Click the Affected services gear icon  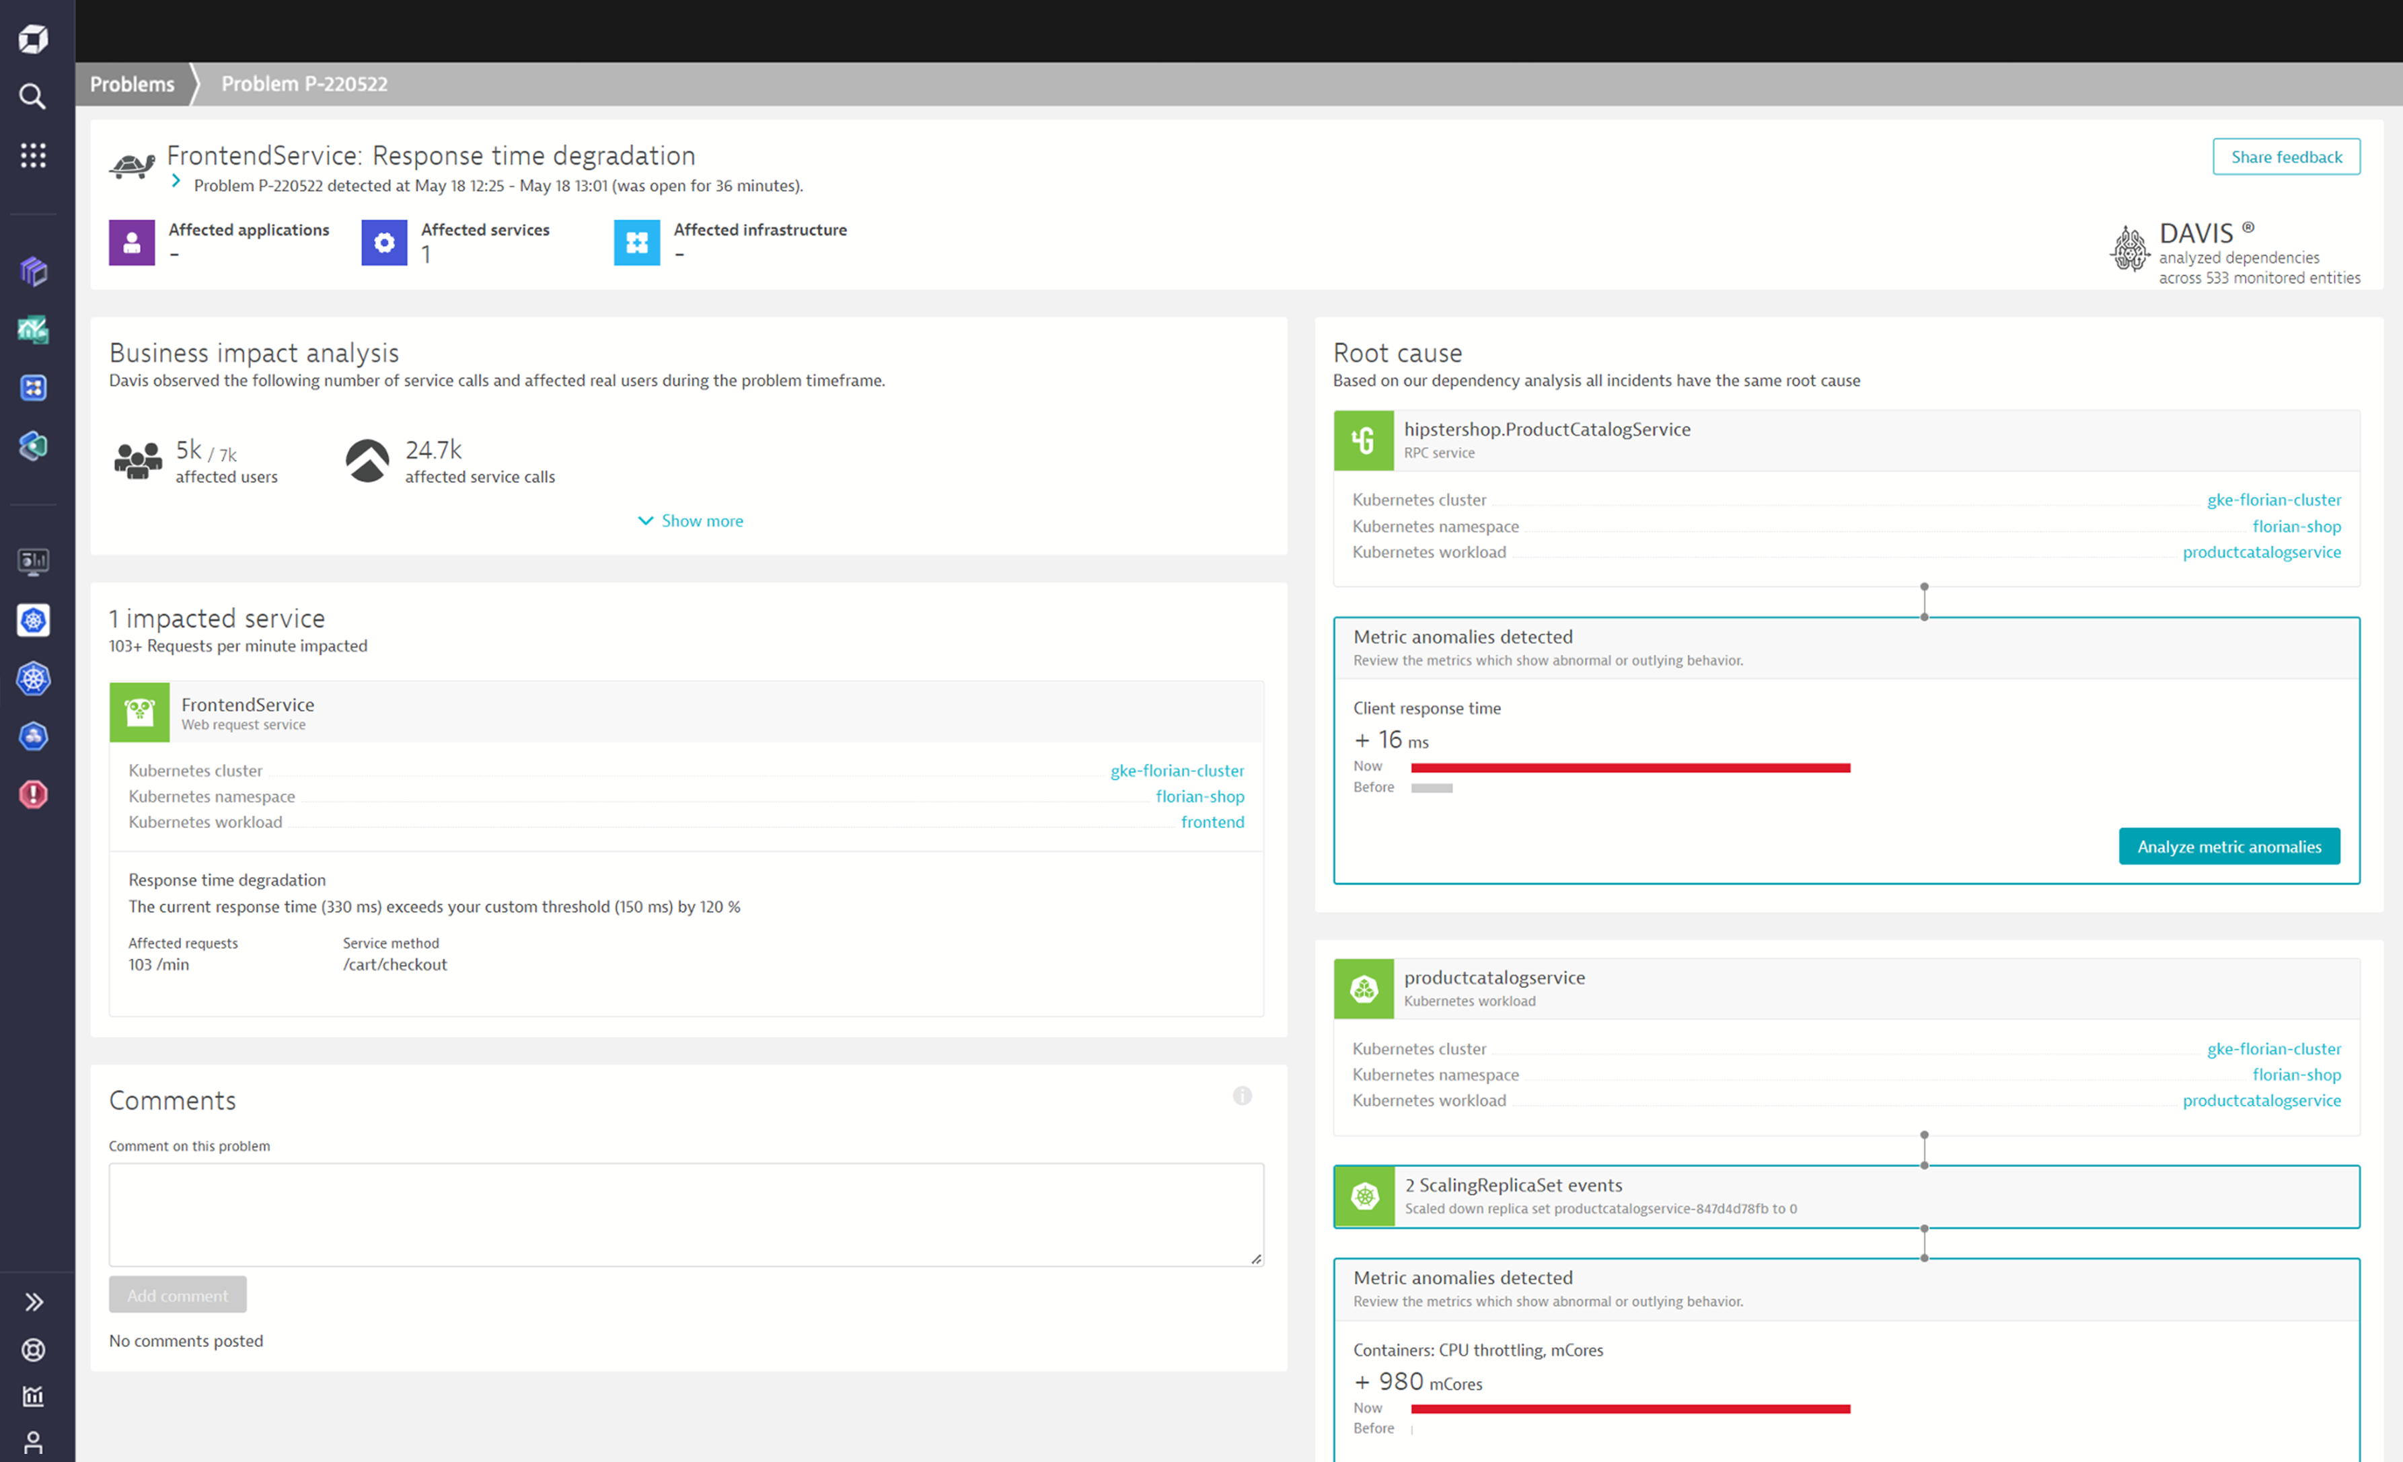click(384, 243)
